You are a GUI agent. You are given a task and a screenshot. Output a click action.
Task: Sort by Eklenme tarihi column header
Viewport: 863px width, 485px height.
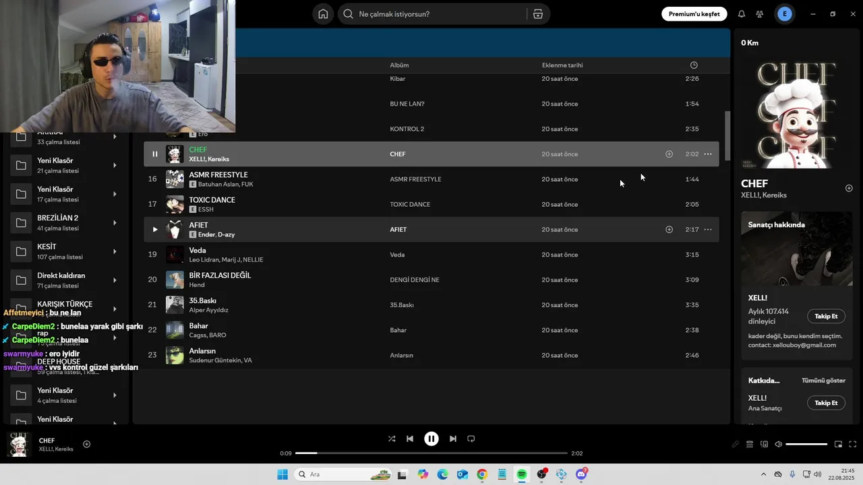(x=562, y=65)
